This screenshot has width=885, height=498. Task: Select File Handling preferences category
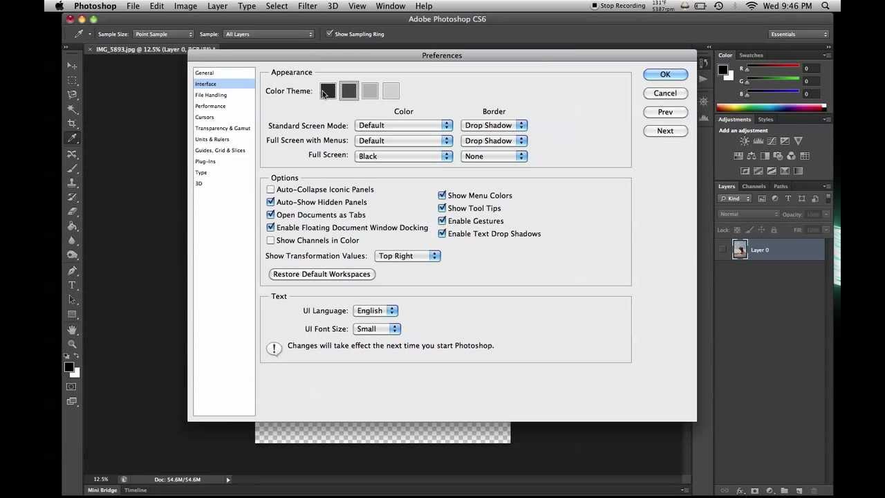pyautogui.click(x=211, y=95)
